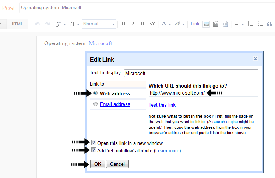Toggle Underline formatting
This screenshot has width=275, height=178.
pos(142,24)
